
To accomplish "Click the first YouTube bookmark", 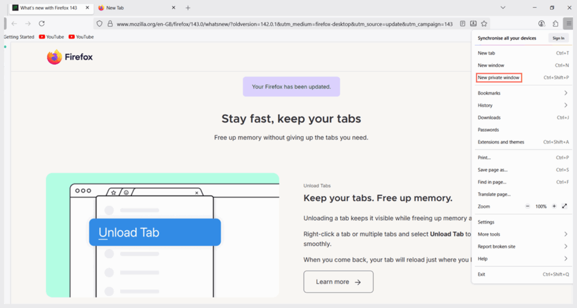I will click(x=51, y=37).
